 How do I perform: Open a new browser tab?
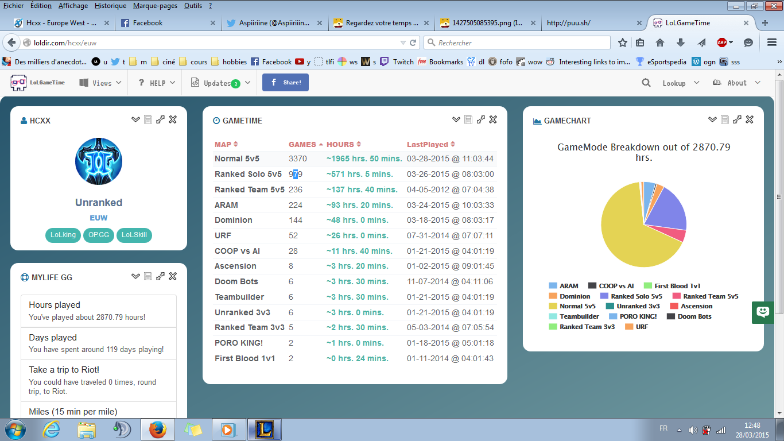(765, 23)
